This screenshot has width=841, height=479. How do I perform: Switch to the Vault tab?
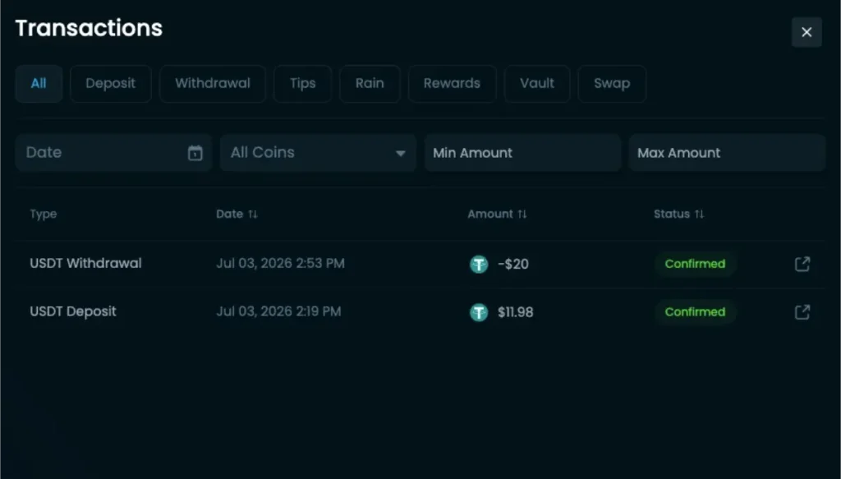click(537, 83)
